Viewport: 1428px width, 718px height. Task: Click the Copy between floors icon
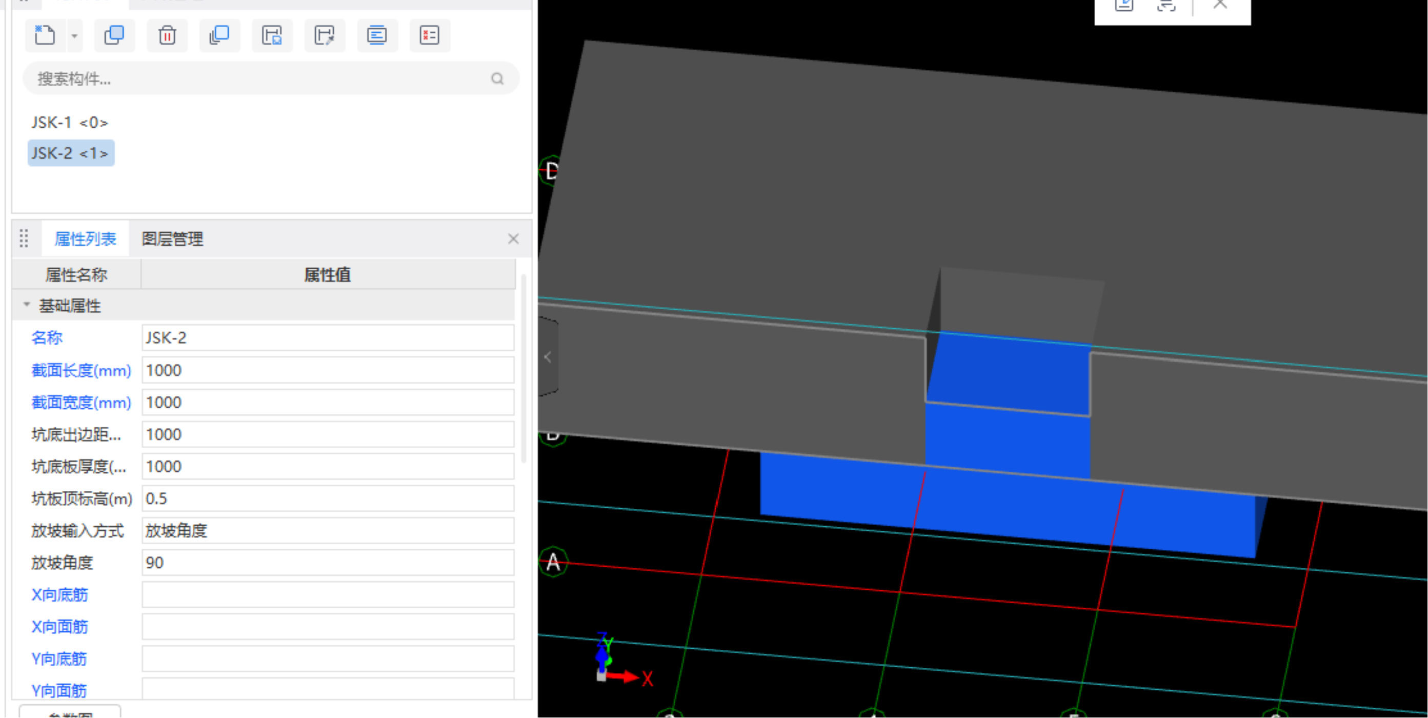tap(219, 35)
